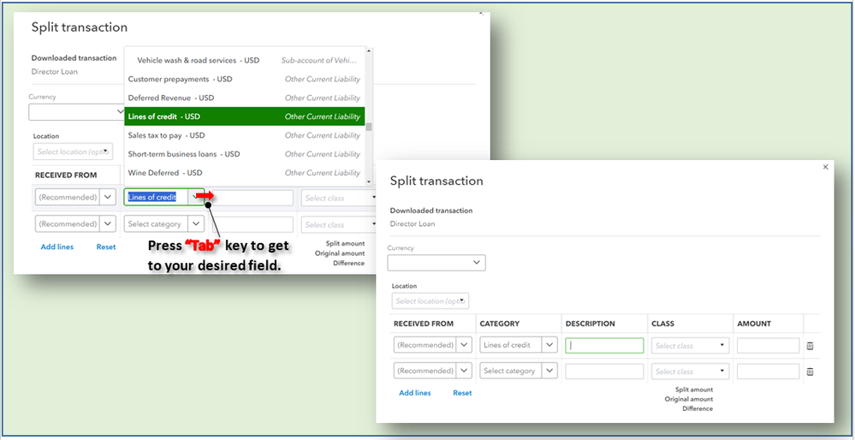Delete second split line with trash icon
The width and height of the screenshot is (855, 440).
(810, 372)
